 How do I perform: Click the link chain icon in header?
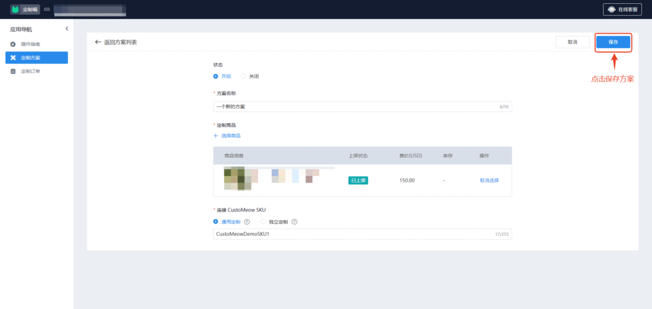tap(46, 9)
